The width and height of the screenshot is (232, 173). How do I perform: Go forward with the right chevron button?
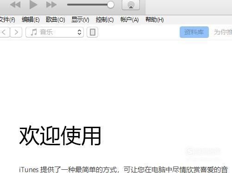[16, 32]
